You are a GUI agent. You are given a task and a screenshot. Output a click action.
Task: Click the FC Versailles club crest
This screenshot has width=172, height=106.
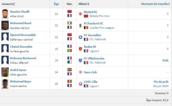80,37
